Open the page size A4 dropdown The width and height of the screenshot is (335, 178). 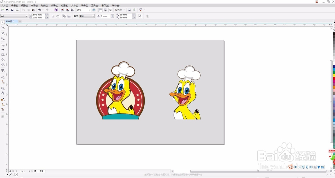[26, 16]
